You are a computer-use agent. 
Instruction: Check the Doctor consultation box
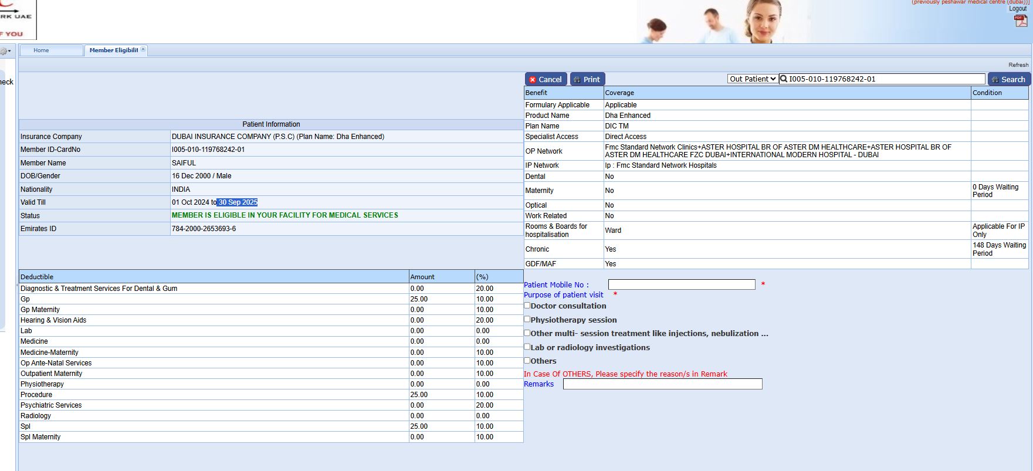(x=527, y=306)
